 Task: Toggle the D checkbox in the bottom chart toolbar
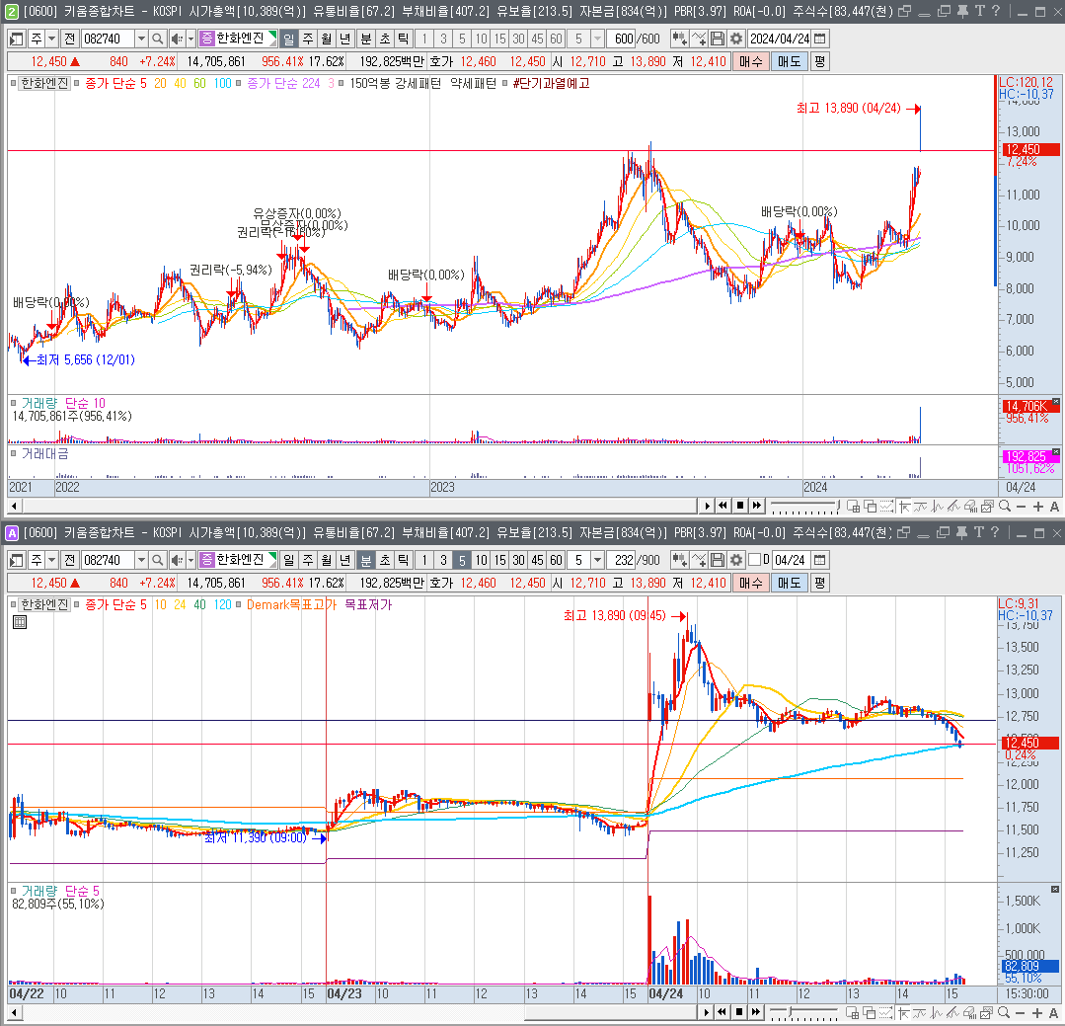click(x=754, y=560)
